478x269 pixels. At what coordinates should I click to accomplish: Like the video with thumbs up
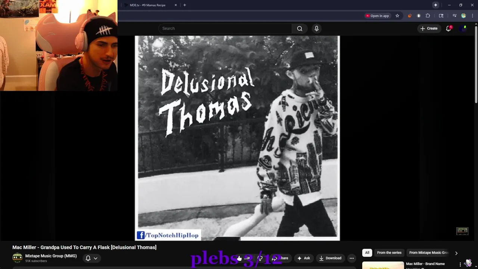[243, 258]
